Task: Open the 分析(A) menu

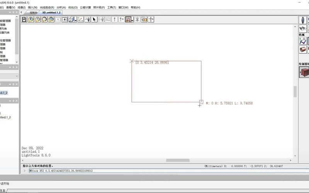Action: 61,7
